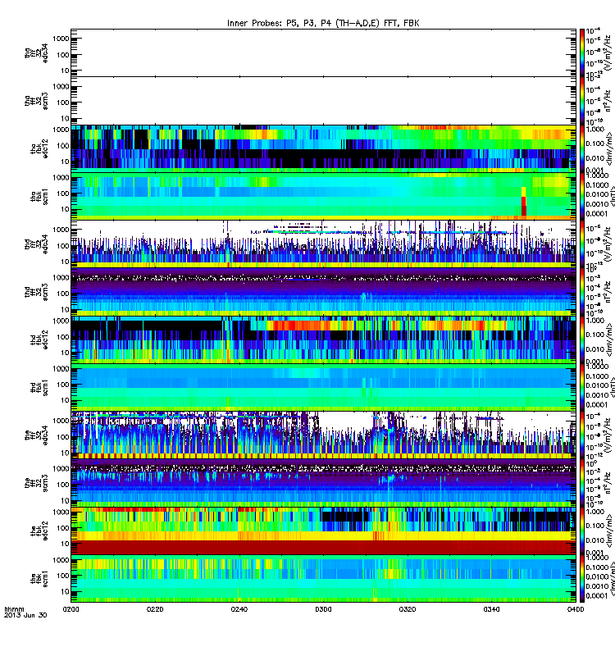Click the '100' tick of tha fbk edc12 panel
This screenshot has height=656, width=615.
(63, 146)
